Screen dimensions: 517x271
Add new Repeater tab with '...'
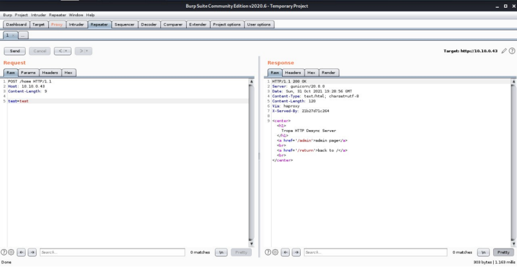pyautogui.click(x=23, y=35)
